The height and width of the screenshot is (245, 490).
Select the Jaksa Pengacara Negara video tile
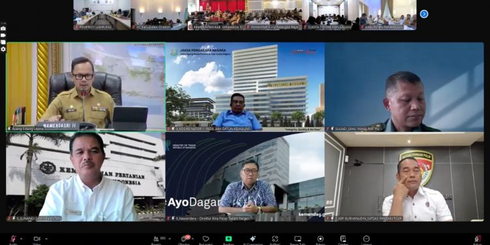coord(245,87)
